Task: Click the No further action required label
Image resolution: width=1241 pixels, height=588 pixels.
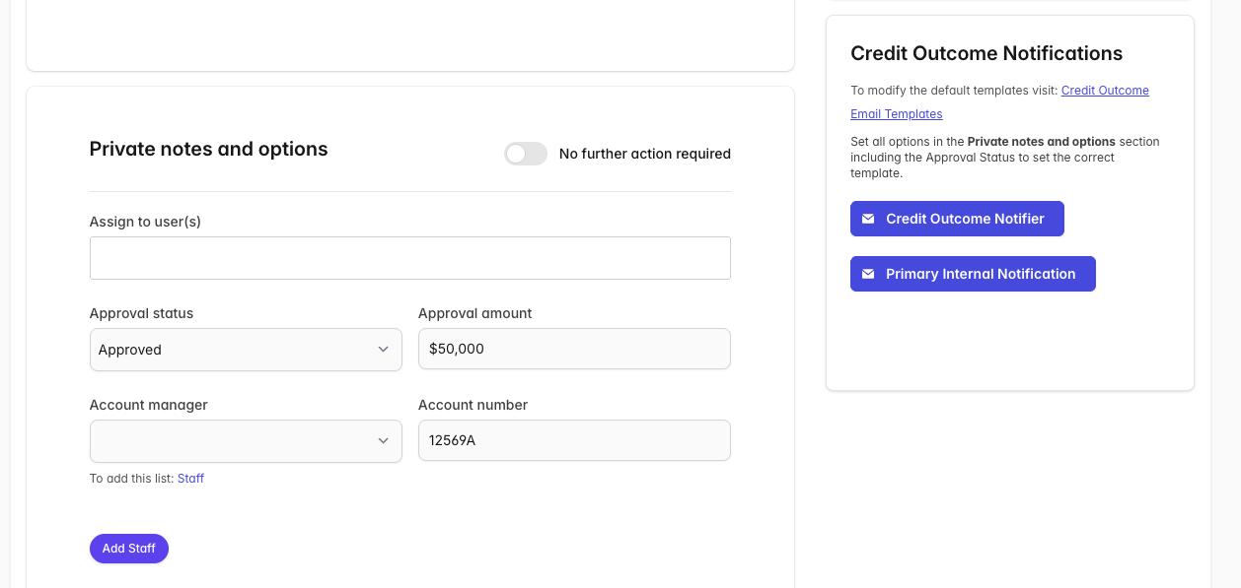Action: pos(644,154)
